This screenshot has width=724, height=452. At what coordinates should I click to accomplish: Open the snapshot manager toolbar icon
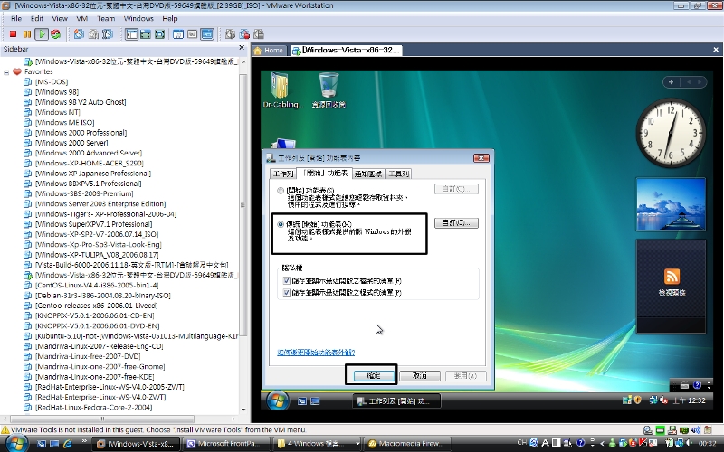[108, 34]
